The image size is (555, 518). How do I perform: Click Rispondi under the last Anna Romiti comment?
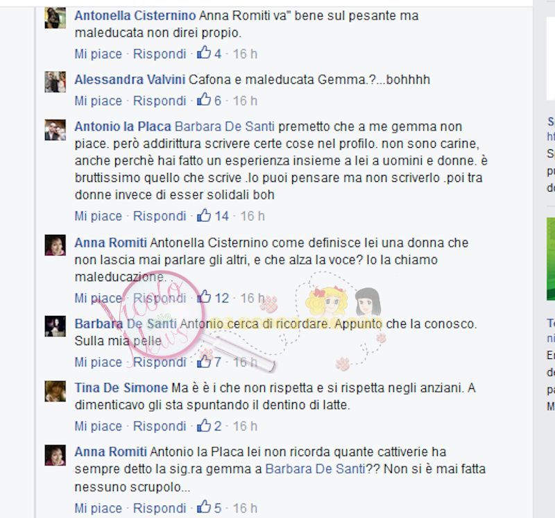[x=160, y=508]
